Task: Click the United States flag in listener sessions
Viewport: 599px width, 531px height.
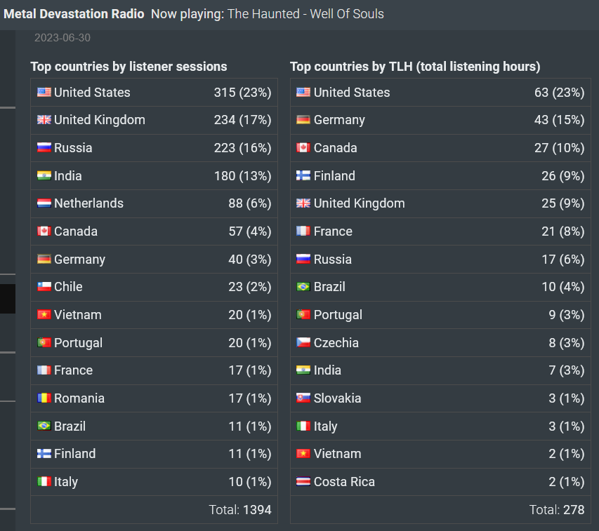Action: tap(44, 93)
